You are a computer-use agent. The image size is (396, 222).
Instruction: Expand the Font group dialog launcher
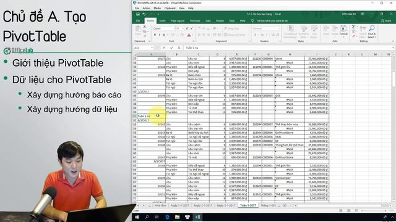194,41
